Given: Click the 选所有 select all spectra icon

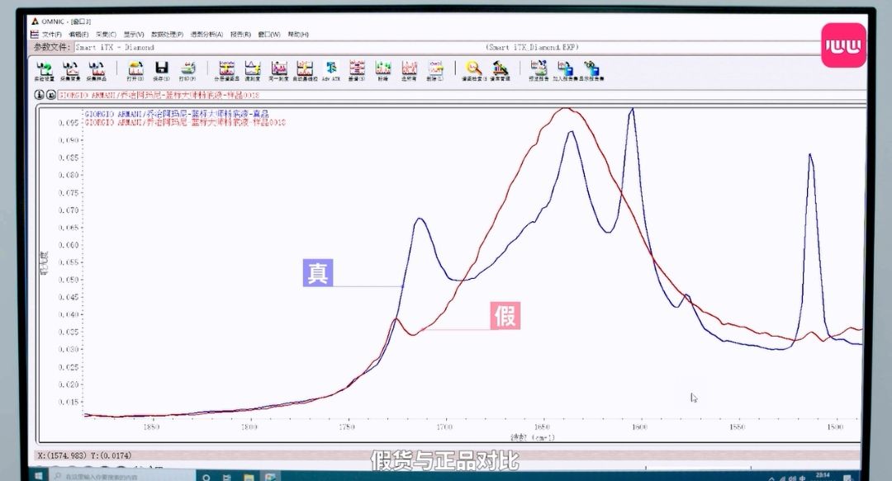Looking at the screenshot, I should [409, 71].
